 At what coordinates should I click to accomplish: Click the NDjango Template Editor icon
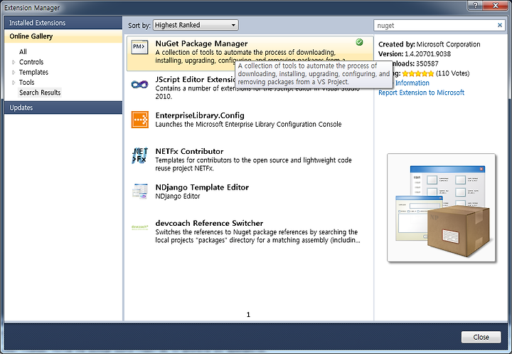coord(140,192)
